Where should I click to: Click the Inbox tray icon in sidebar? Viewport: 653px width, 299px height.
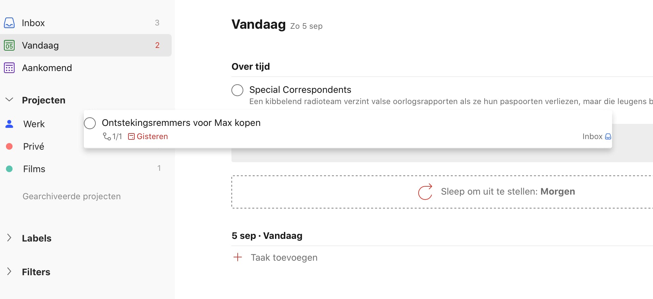9,23
